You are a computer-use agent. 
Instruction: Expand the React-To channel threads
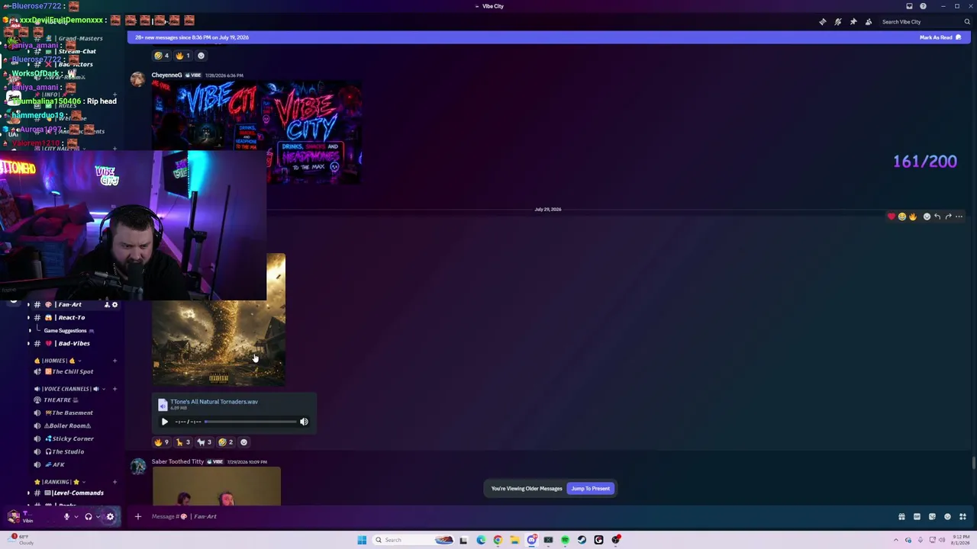click(x=29, y=318)
